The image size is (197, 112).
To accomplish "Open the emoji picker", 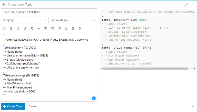I will (66, 28).
